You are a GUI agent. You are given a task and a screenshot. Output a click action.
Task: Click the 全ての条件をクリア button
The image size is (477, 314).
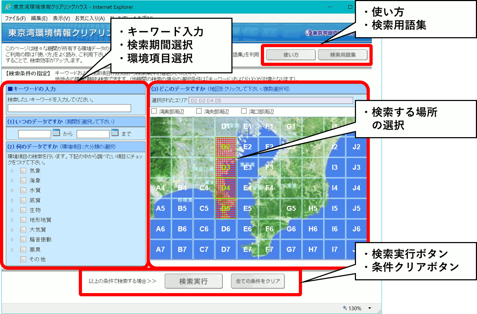tap(258, 281)
